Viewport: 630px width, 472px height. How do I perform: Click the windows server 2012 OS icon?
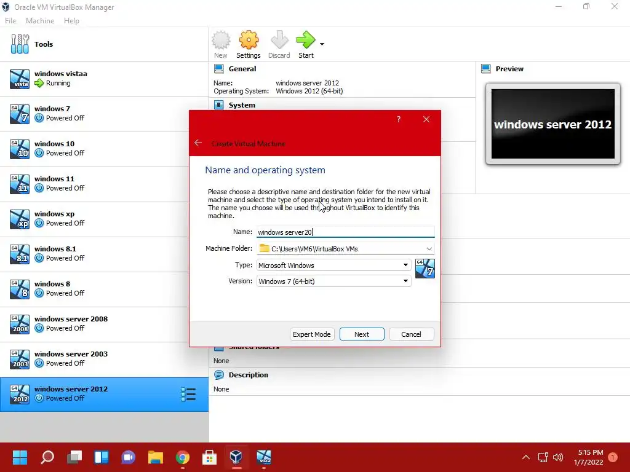point(20,394)
